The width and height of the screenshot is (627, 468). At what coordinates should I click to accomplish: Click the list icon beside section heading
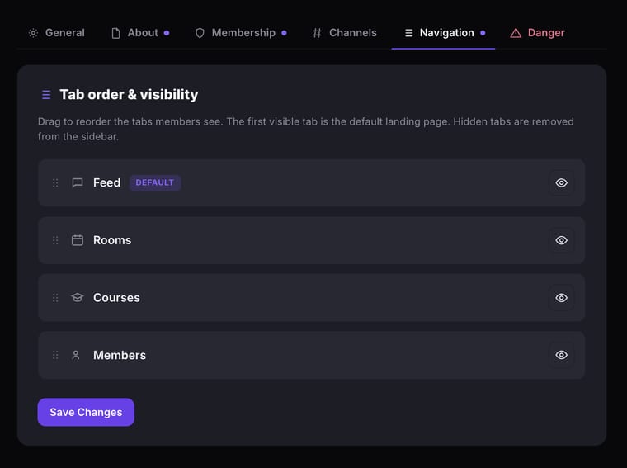46,95
